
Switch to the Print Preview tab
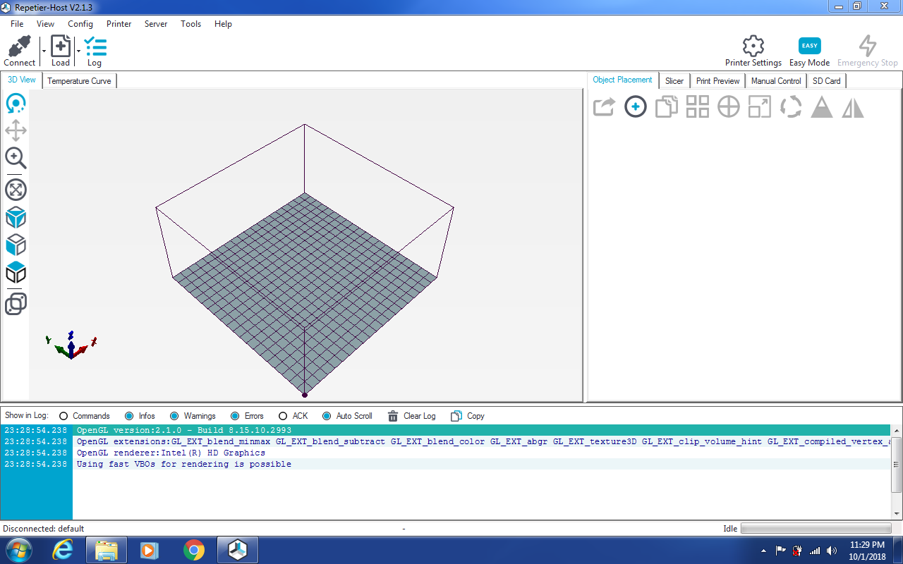coord(717,81)
